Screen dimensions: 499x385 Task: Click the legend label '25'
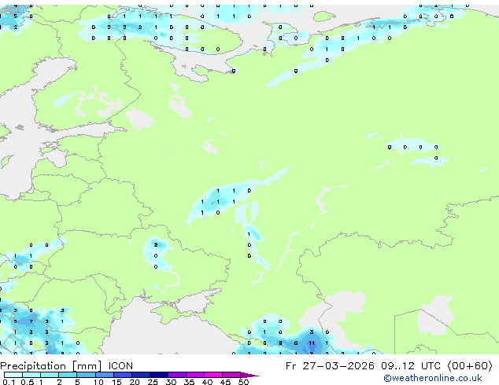click(153, 382)
